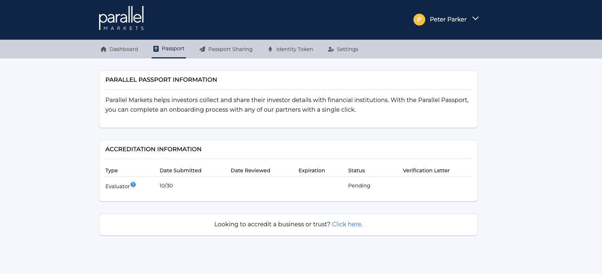
Task: Click the Type column header
Action: coord(111,170)
